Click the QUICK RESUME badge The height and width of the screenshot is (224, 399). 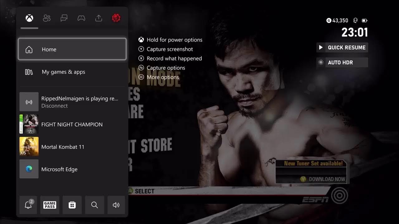coord(342,48)
